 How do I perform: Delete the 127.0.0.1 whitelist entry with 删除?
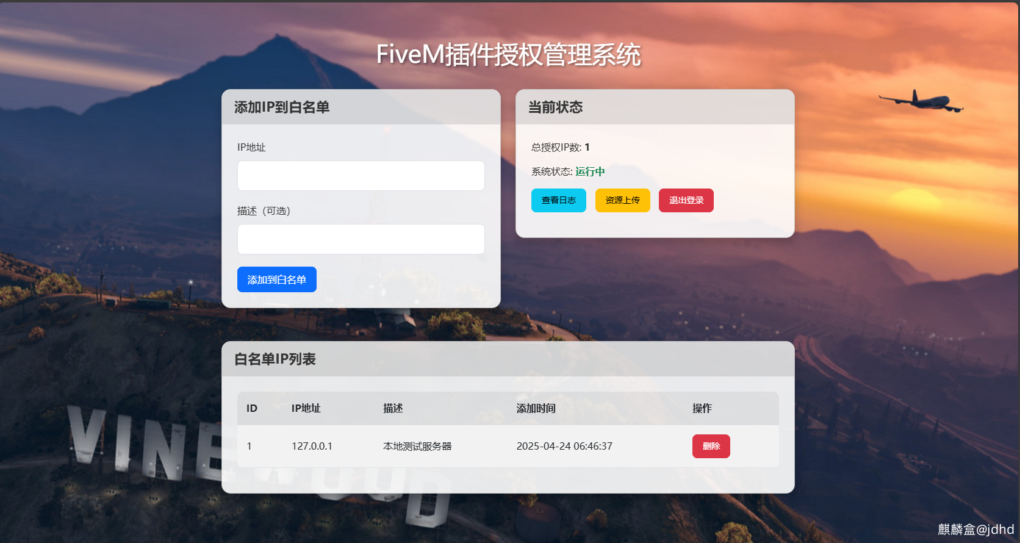pyautogui.click(x=711, y=446)
